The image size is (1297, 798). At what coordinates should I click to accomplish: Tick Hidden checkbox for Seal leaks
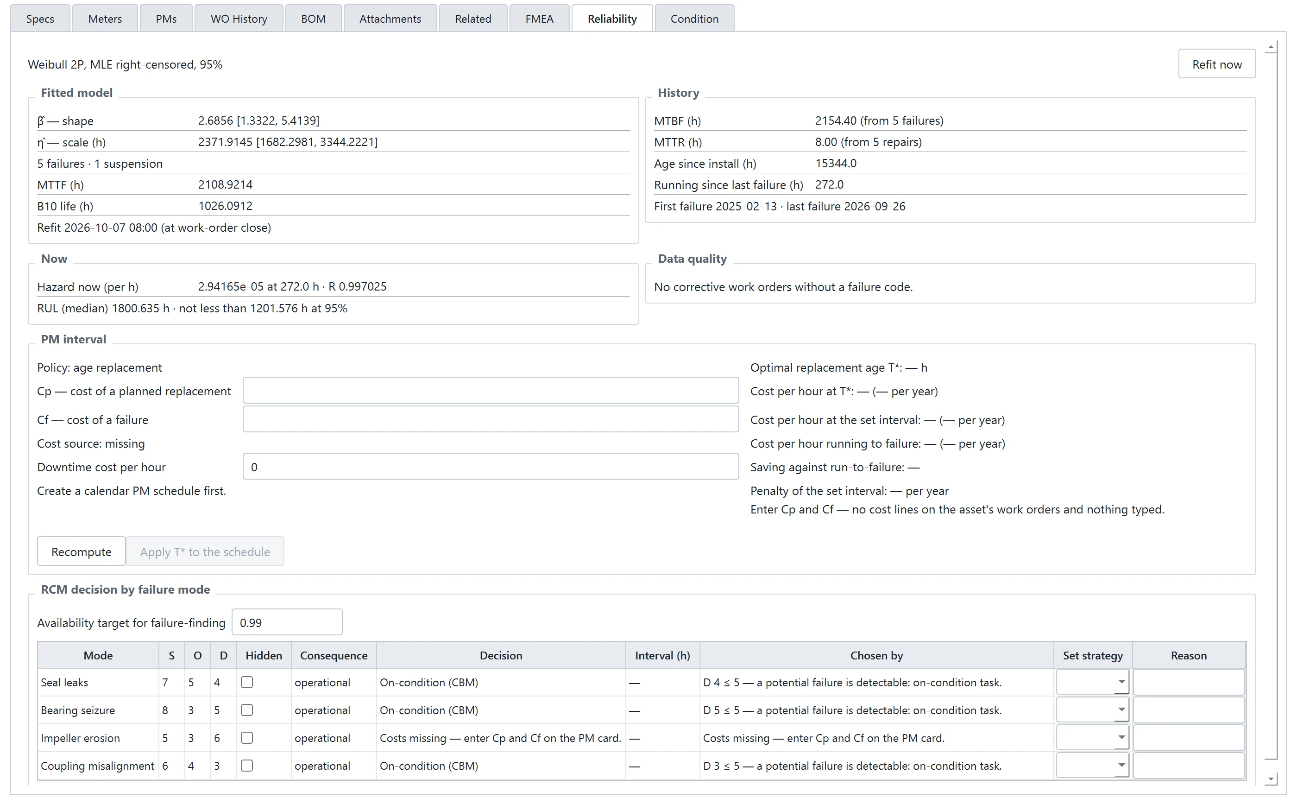(247, 683)
